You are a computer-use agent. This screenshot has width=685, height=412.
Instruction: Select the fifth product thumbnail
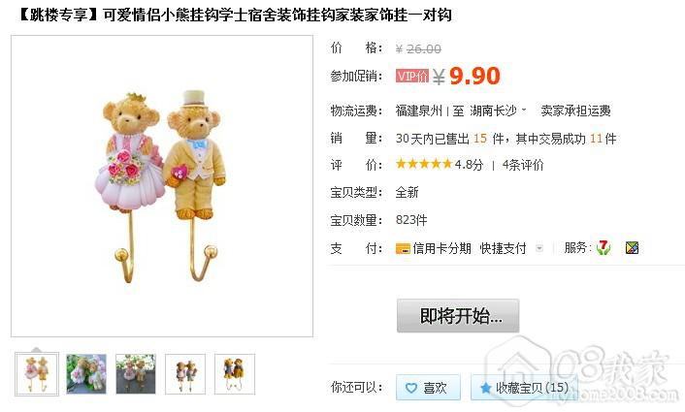[235, 374]
